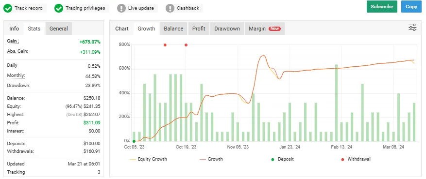The height and width of the screenshot is (179, 426).
Task: Click the Daily label
Action: point(12,65)
